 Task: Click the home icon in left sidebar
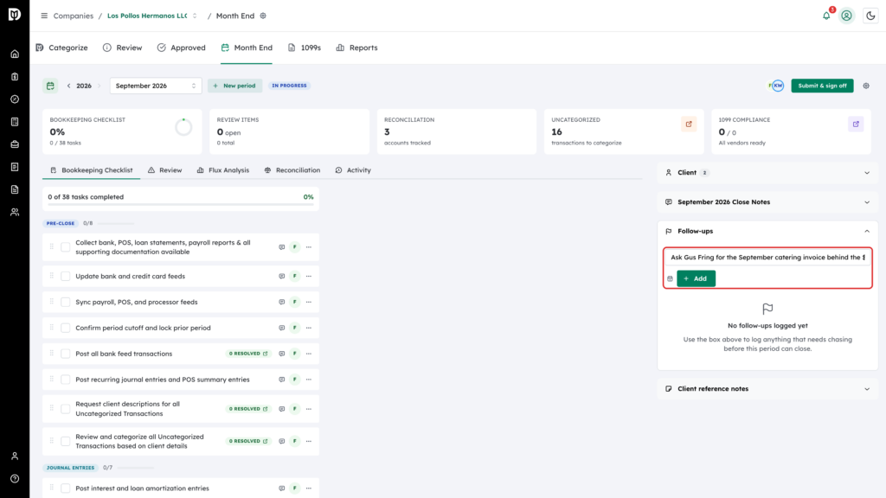(15, 54)
